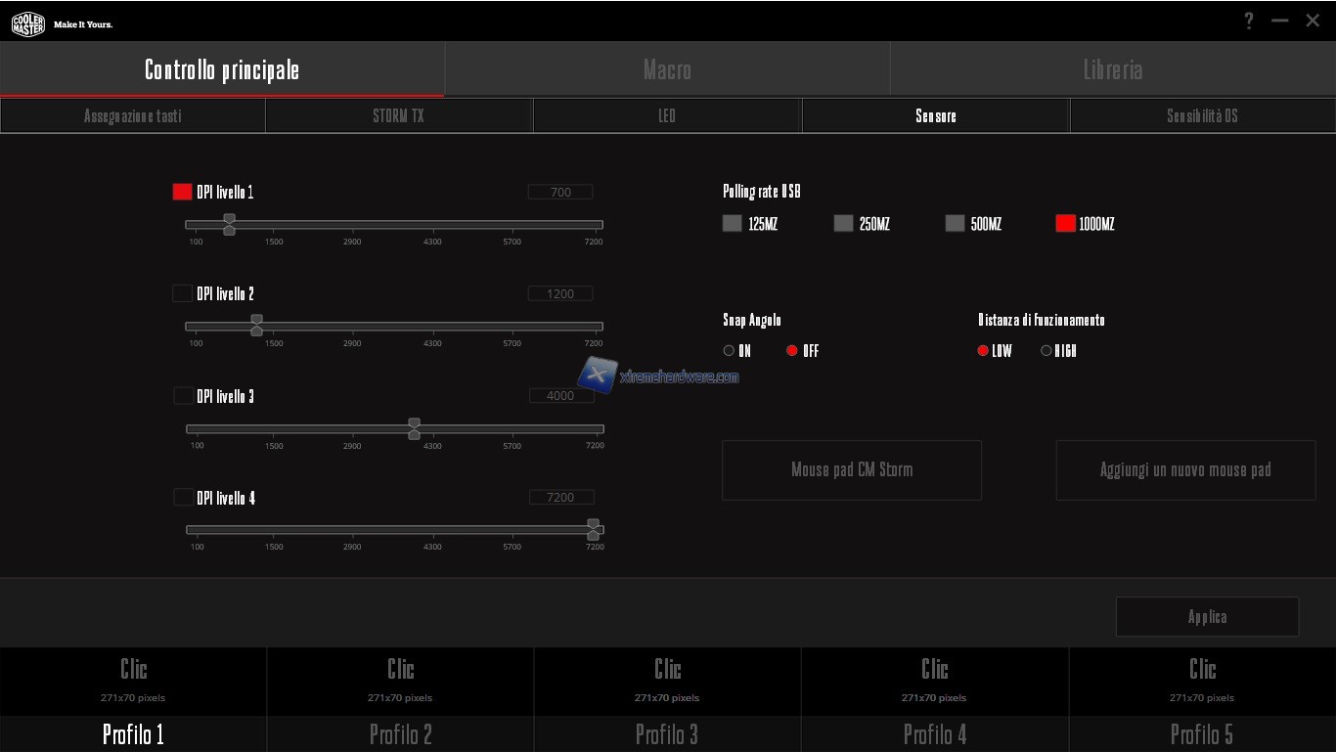Click the Cooler Master logo icon
The image size is (1336, 752).
coord(27,24)
